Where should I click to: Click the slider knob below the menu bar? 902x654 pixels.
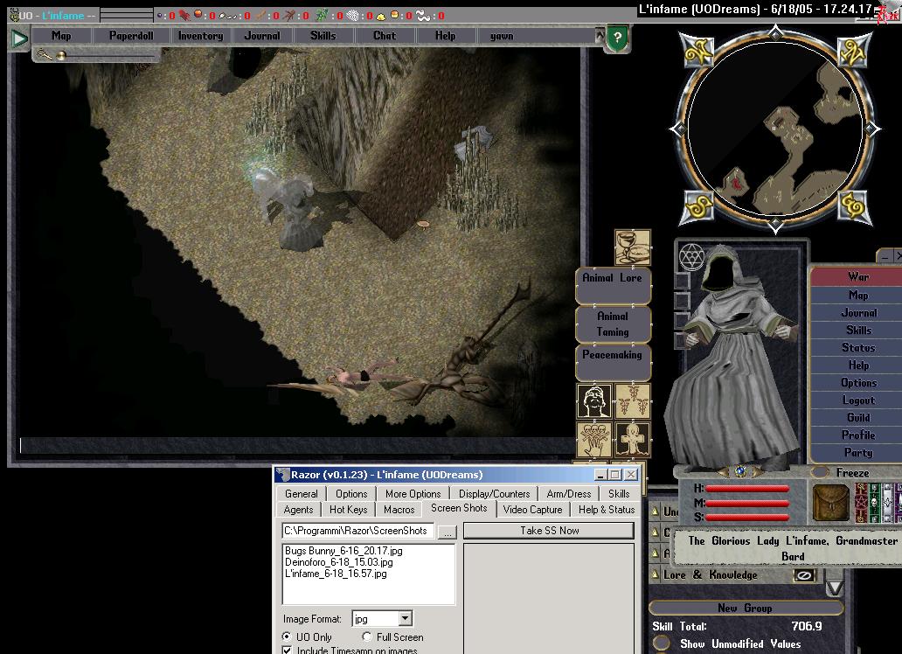tap(61, 55)
